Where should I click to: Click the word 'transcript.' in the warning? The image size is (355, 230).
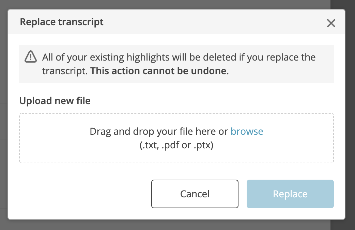tap(65, 71)
